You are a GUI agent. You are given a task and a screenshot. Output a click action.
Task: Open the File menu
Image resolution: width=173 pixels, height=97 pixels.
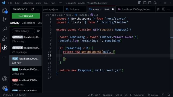(x=10, y=3)
